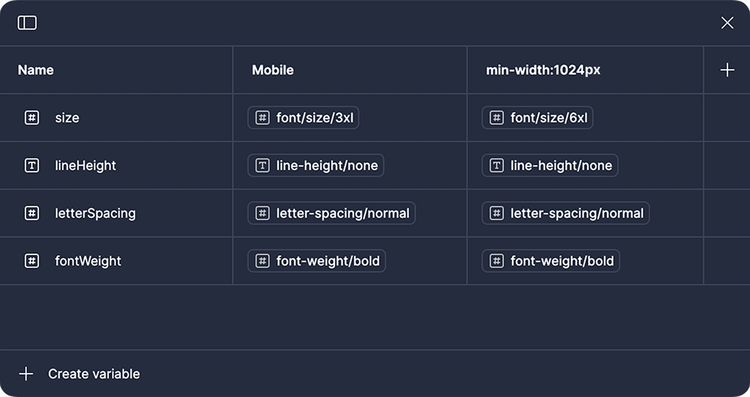Click the number icon inside font-weight/bold chip

262,261
